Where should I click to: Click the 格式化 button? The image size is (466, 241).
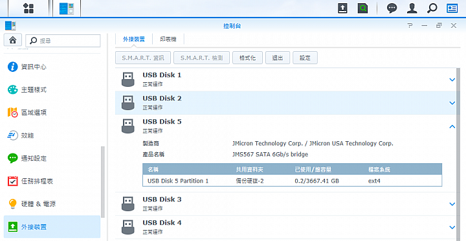pyautogui.click(x=247, y=58)
